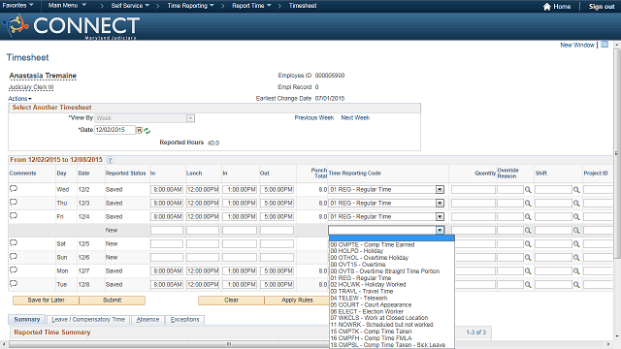Image resolution: width=621 pixels, height=349 pixels.
Task: Click the Apply Rules button
Action: 297,301
